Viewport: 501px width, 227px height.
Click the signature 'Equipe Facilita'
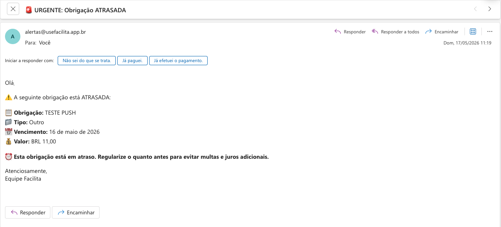click(x=23, y=179)
